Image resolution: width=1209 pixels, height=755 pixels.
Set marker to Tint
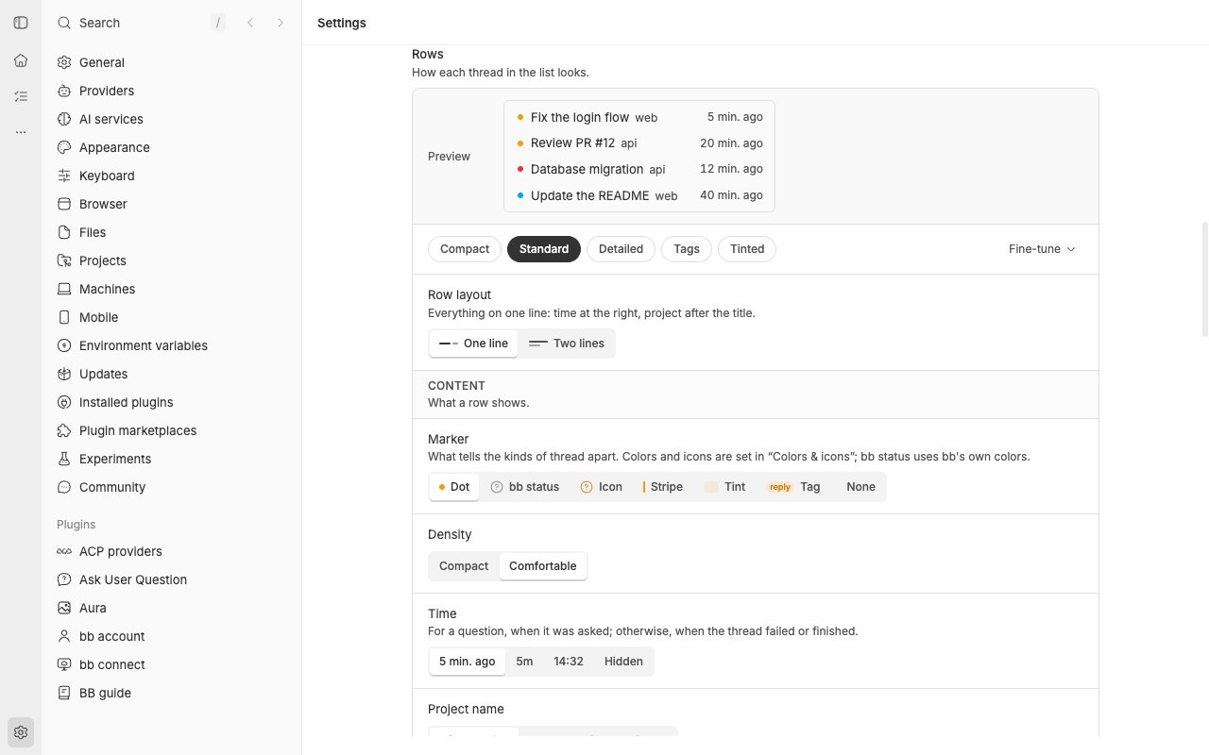pyautogui.click(x=724, y=487)
